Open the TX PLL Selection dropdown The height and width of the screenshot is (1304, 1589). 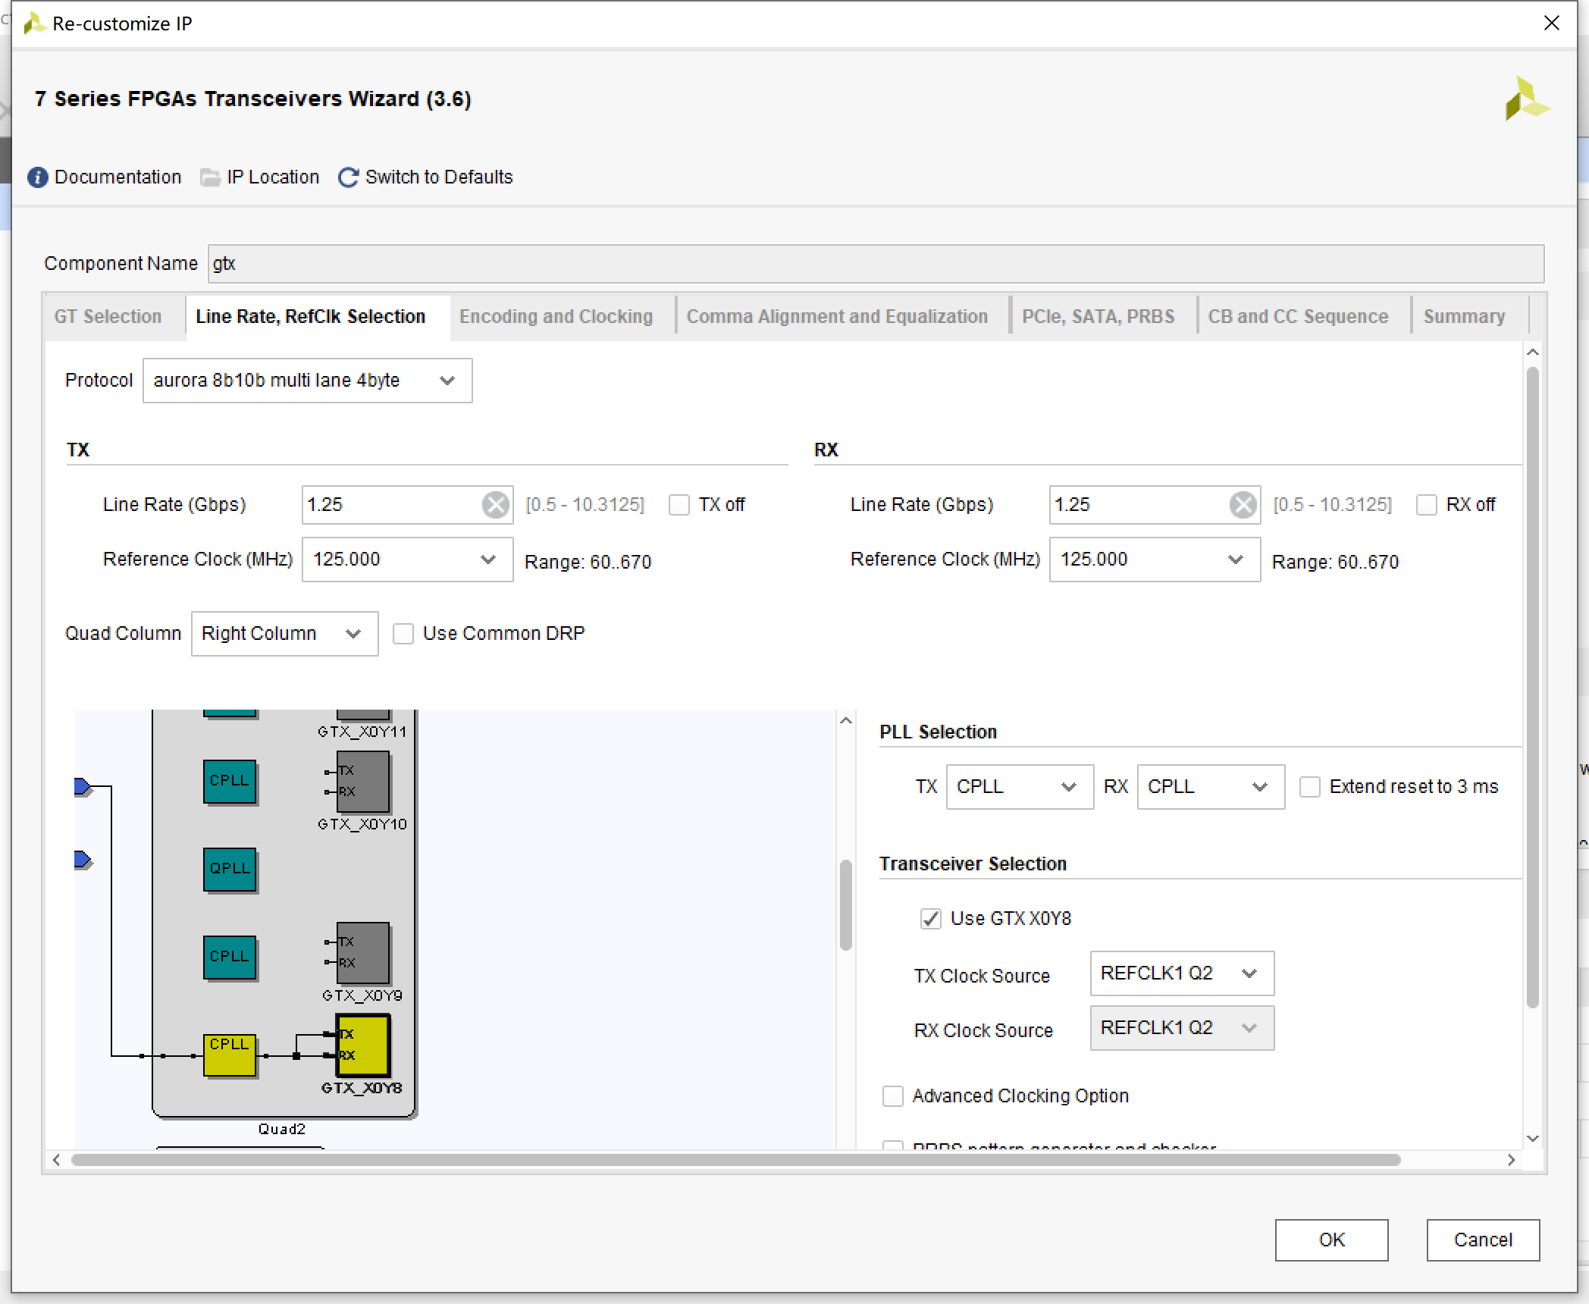point(1020,787)
